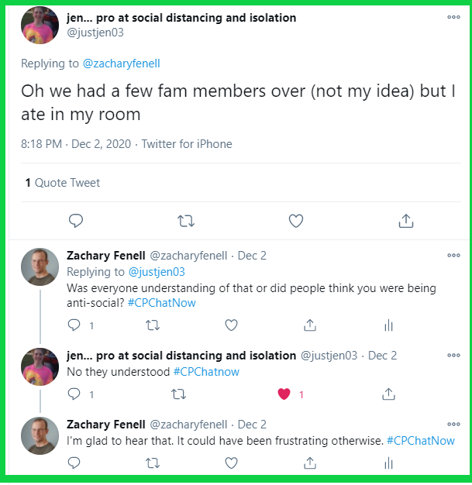The height and width of the screenshot is (485, 472).
Task: Open the 8:18 PM Dec 2, 2020 timestamp
Action: (76, 144)
